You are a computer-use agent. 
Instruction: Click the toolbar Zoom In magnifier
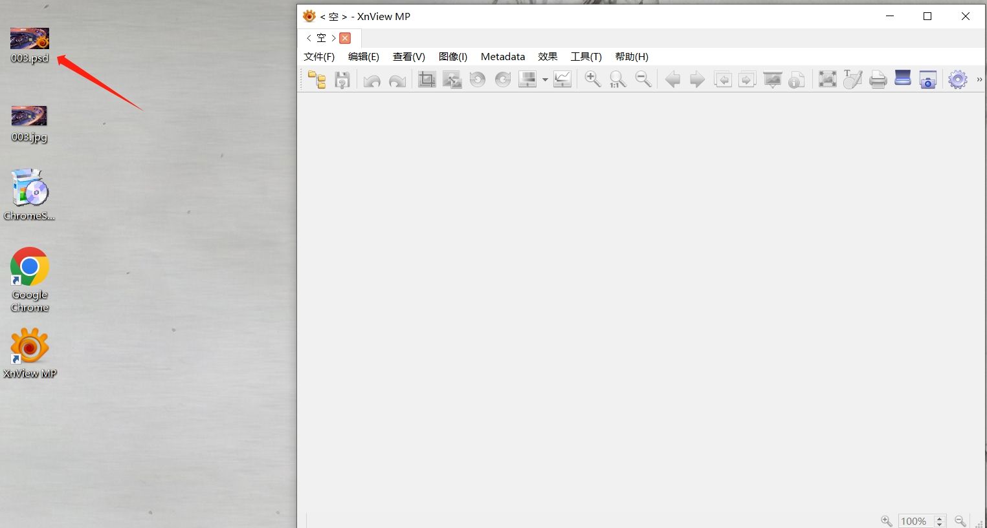(x=592, y=79)
